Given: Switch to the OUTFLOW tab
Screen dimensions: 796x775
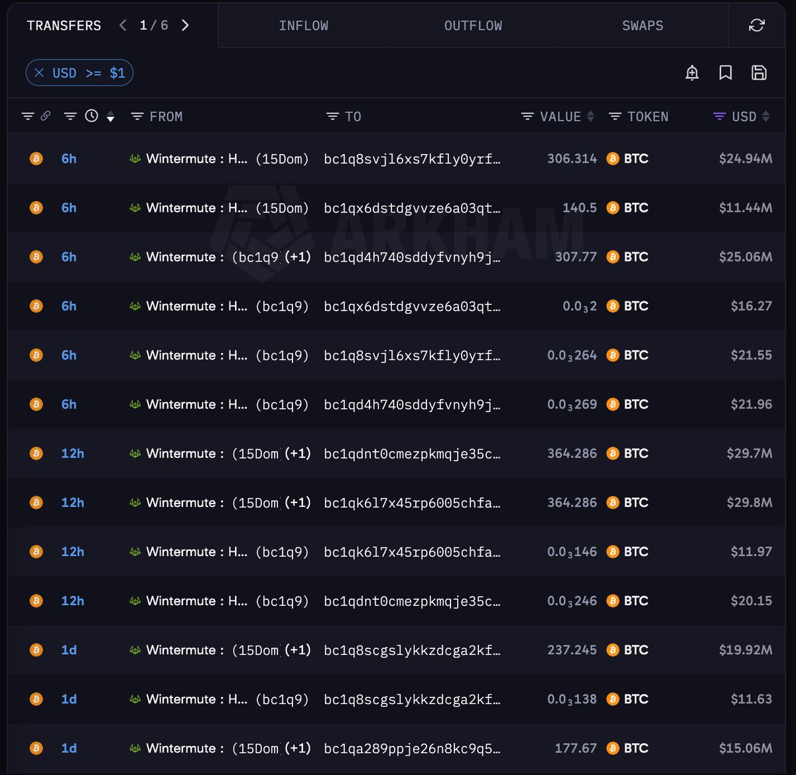Looking at the screenshot, I should (x=473, y=26).
